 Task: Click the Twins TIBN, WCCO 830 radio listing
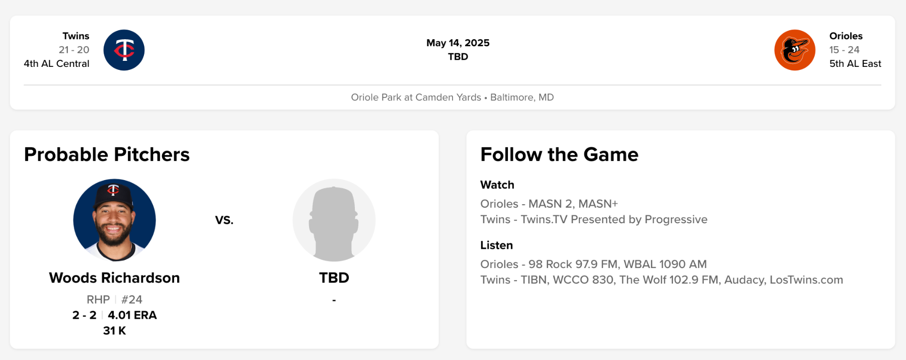pos(661,280)
